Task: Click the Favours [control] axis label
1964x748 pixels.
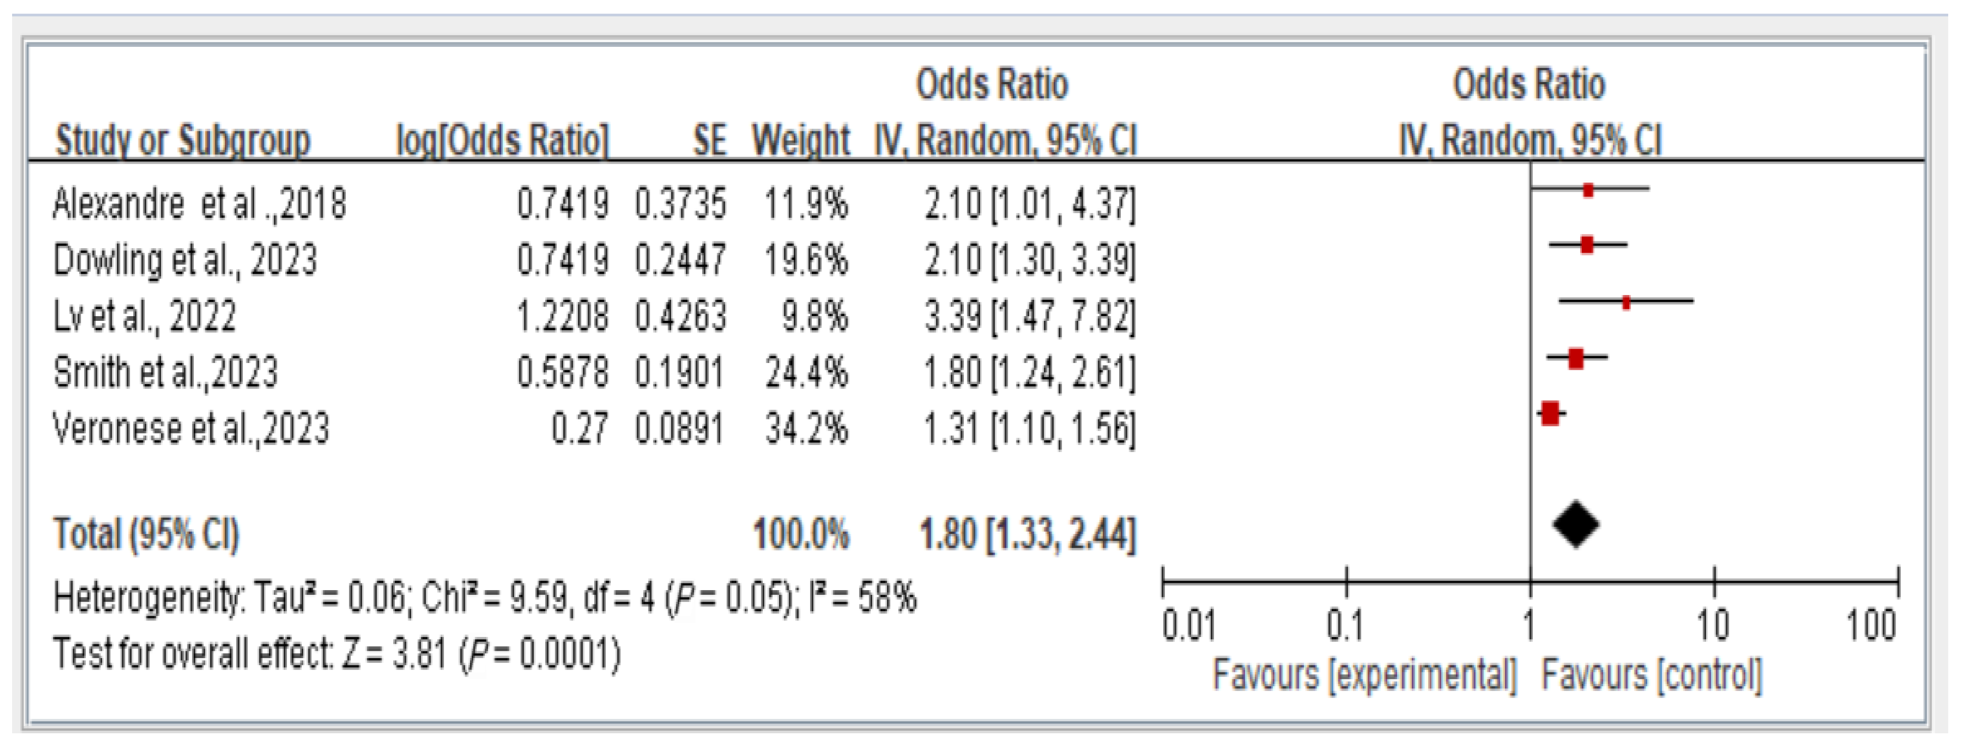Action: [1651, 675]
